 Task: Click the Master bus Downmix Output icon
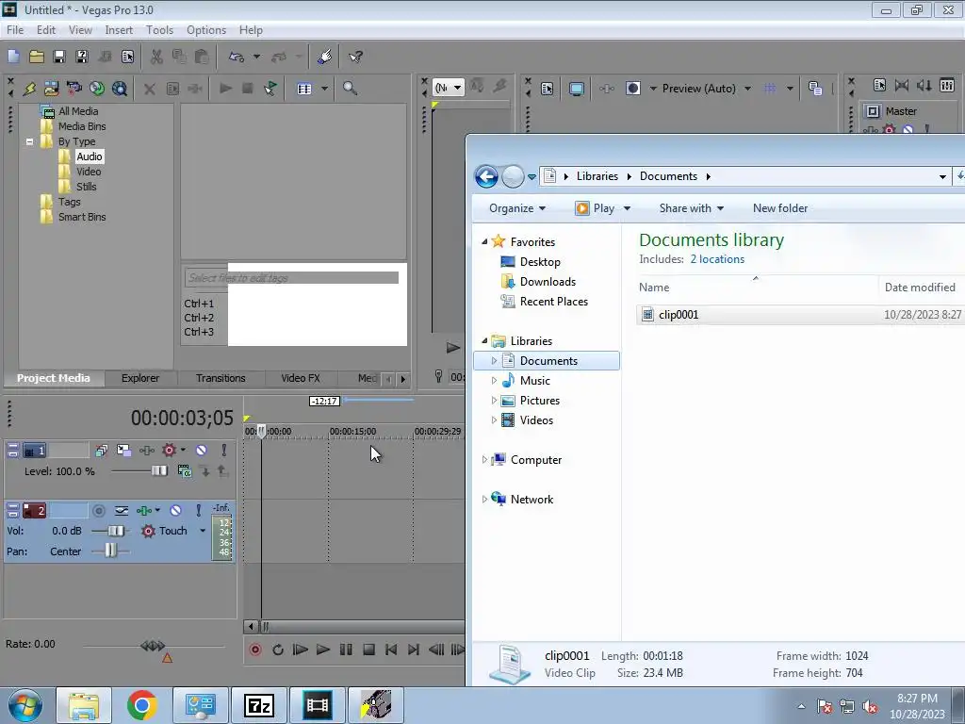pyautogui.click(x=902, y=85)
